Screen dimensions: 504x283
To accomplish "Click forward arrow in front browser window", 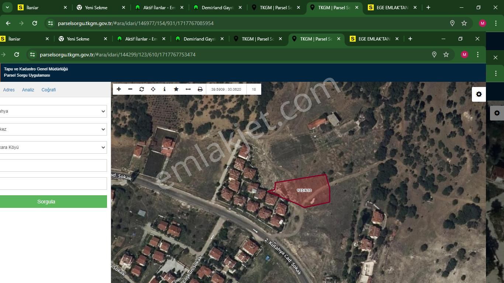I will click(x=3, y=55).
